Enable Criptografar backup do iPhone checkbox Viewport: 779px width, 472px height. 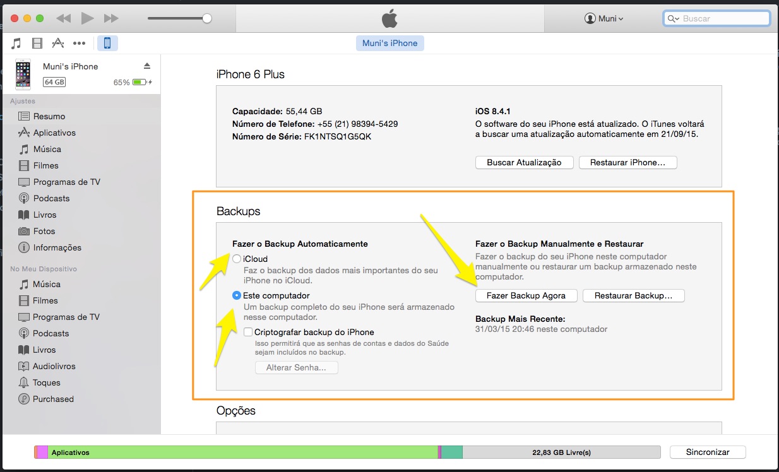pos(248,332)
